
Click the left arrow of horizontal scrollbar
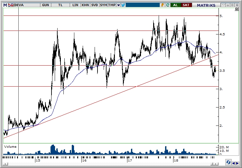click(5, 164)
